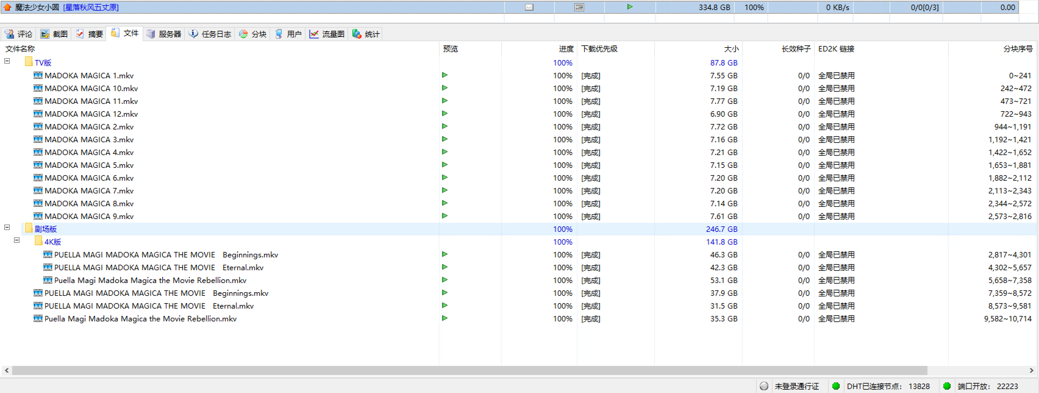This screenshot has height=393, width=1039.
Task: Open the 统计 statistics tab
Action: [366, 34]
